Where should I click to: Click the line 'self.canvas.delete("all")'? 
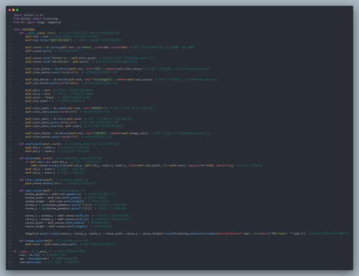(x=60, y=184)
